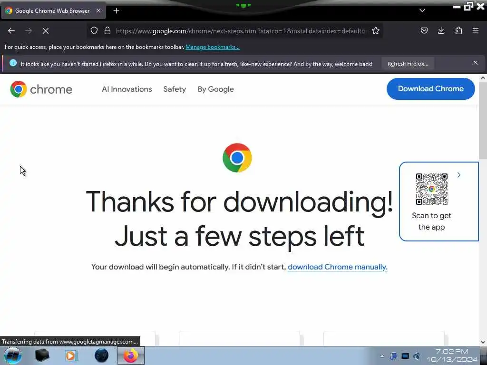Click the network monitor tray icon
This screenshot has width=487, height=365.
coord(405,356)
